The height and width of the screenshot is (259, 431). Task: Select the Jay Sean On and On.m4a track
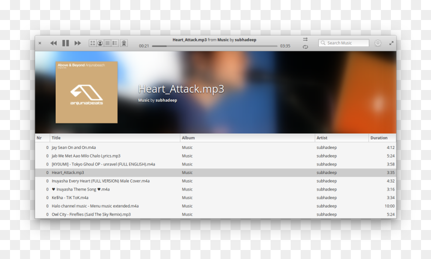(x=216, y=147)
